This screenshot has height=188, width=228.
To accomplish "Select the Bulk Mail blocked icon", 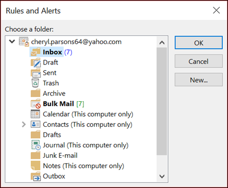I will (35, 104).
